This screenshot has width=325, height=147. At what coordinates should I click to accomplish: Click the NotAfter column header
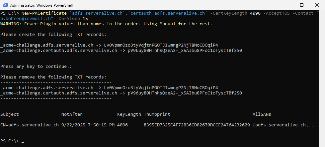[72, 114]
